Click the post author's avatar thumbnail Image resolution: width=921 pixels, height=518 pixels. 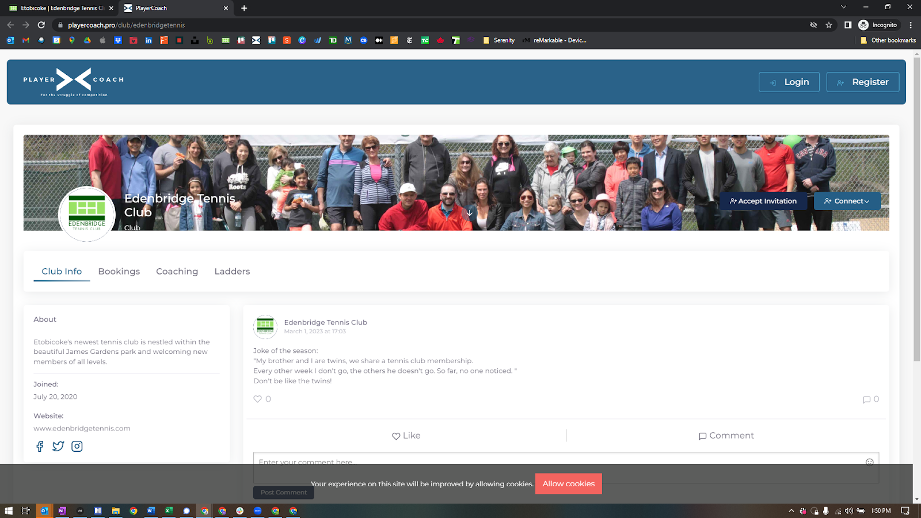pos(265,326)
